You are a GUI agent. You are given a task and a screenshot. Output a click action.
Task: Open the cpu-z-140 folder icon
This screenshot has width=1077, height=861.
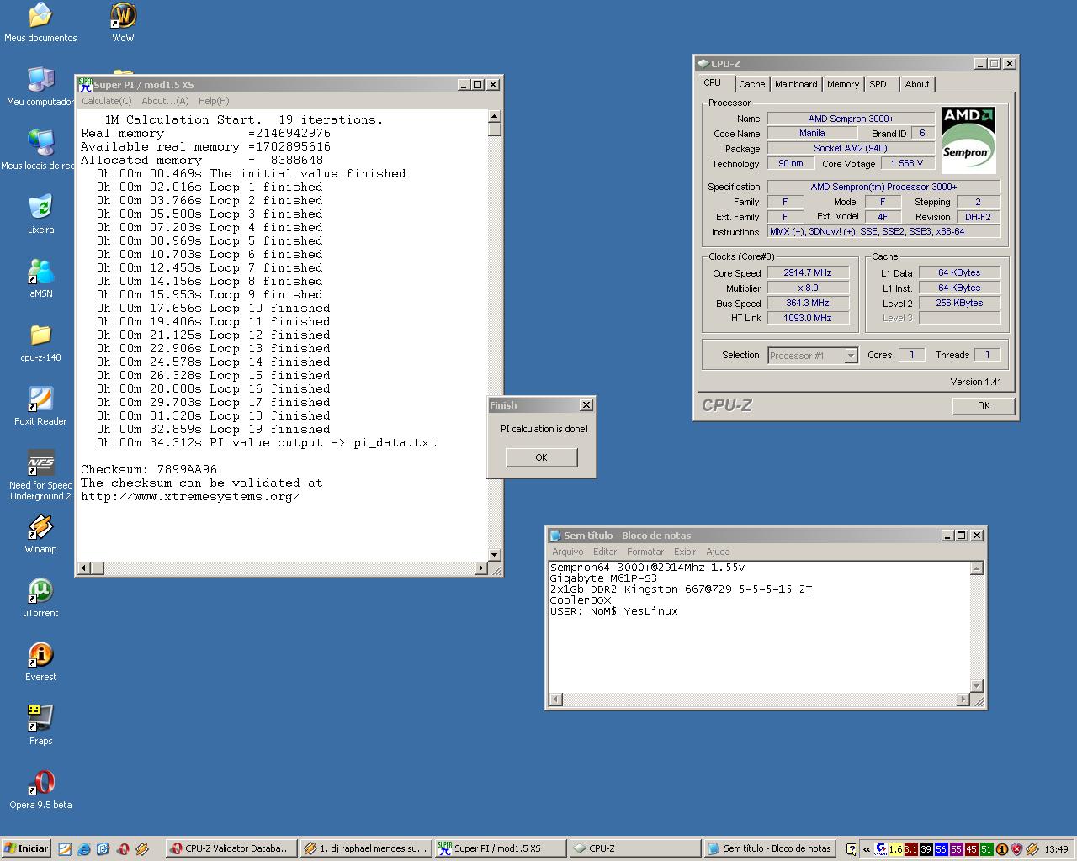coord(40,342)
